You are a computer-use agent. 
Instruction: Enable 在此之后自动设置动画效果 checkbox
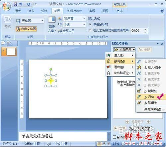90,30
